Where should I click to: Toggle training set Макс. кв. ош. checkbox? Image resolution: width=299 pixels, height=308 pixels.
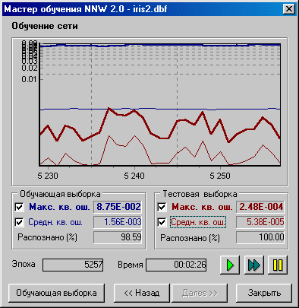pyautogui.click(x=19, y=207)
